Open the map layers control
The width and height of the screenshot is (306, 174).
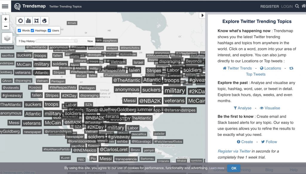point(7,38)
